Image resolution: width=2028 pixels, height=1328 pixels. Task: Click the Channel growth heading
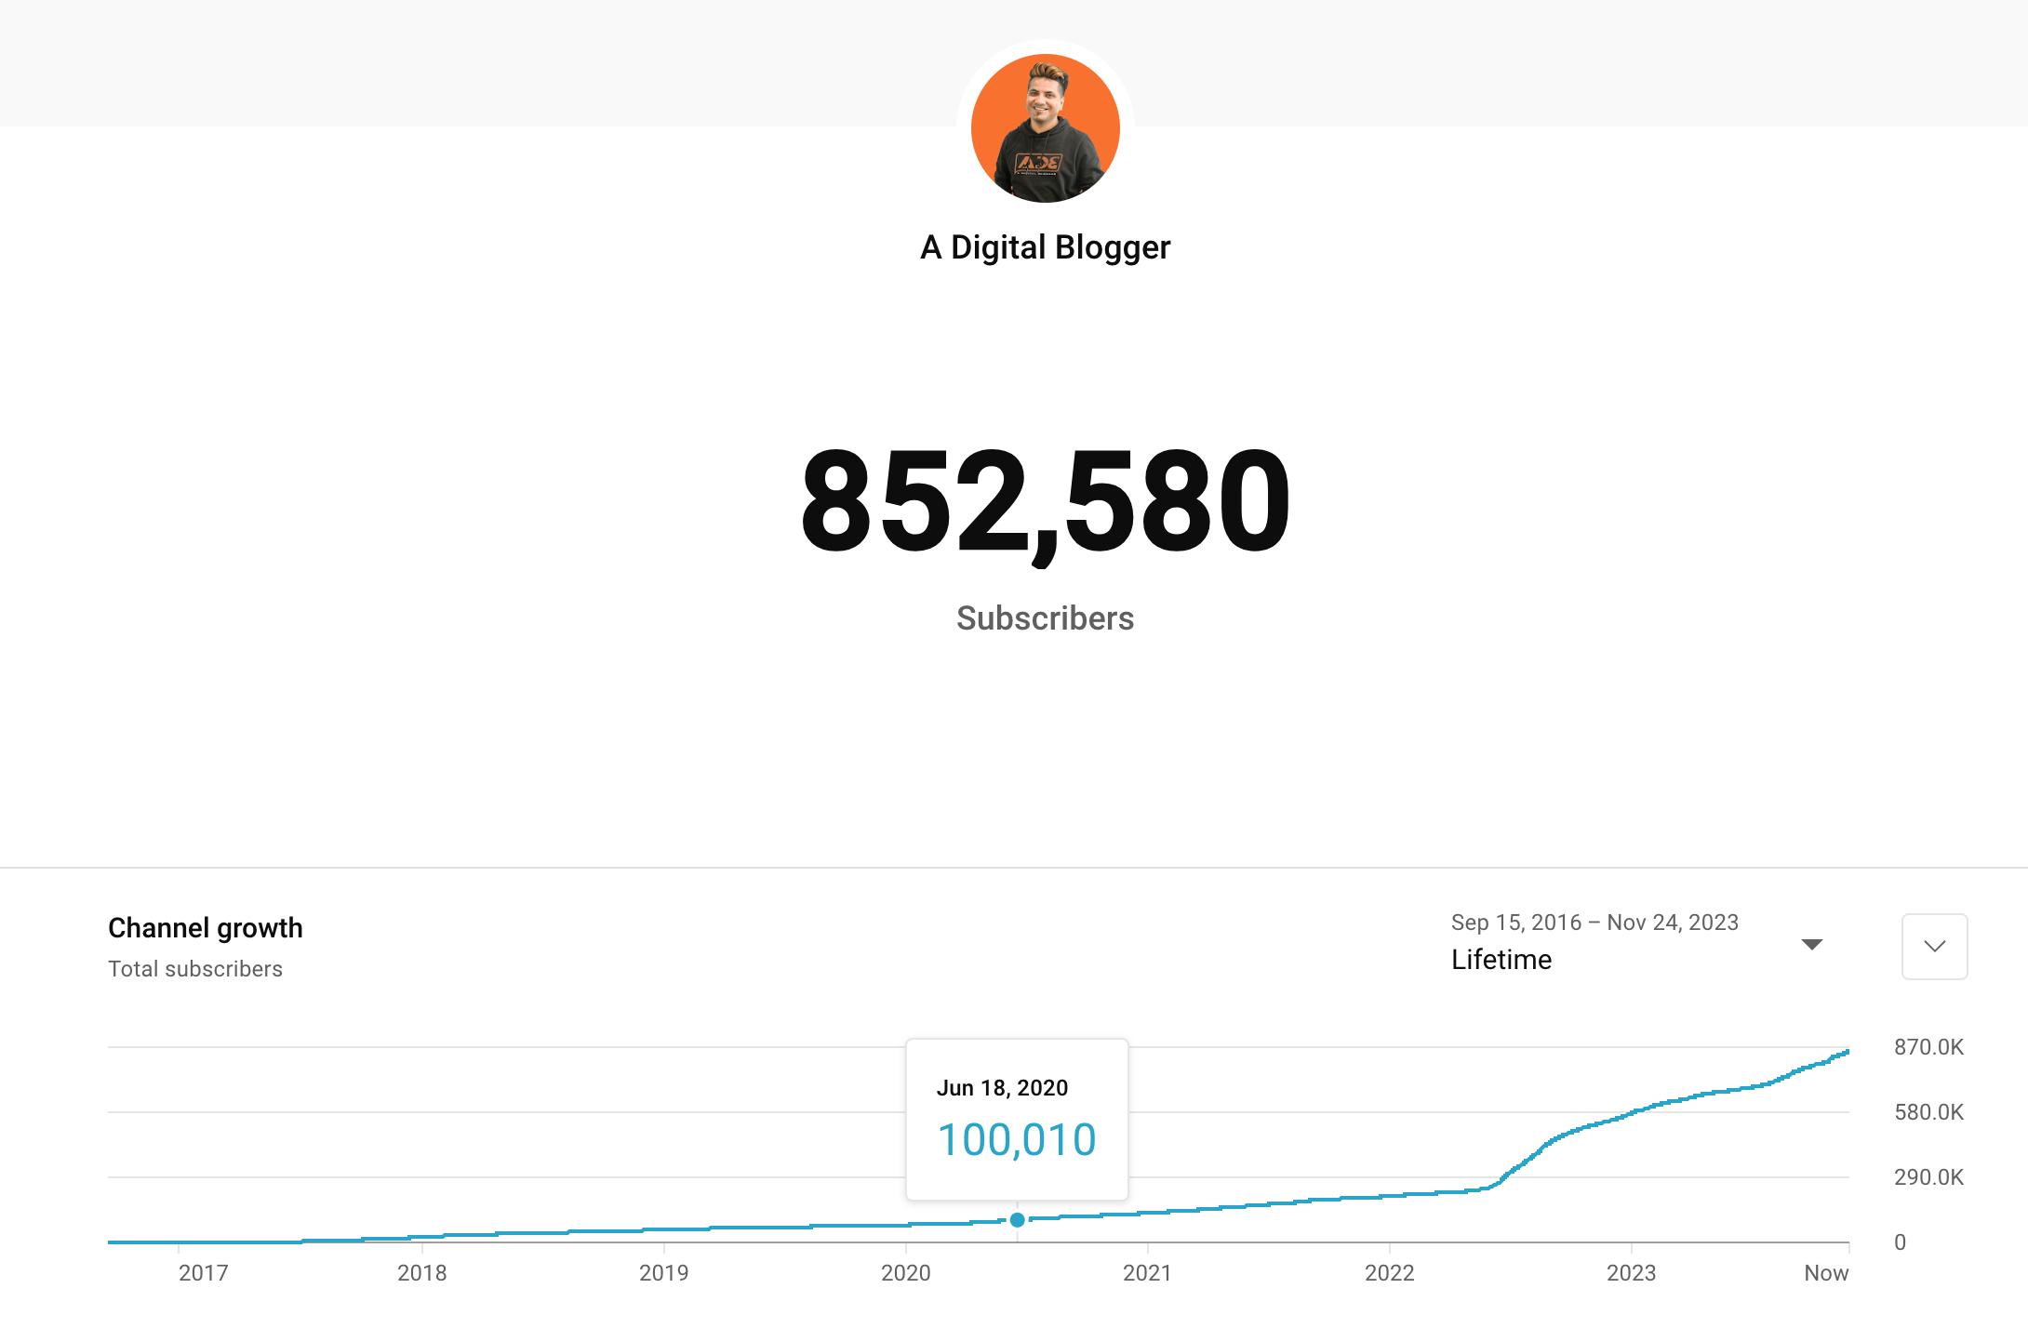pos(205,927)
